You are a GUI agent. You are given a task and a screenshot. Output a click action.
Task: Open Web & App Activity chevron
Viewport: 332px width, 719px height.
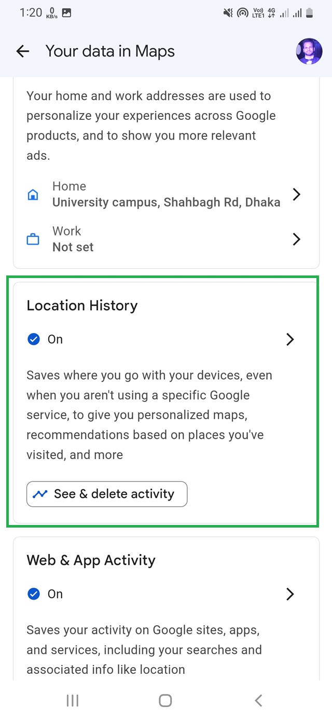tap(290, 594)
